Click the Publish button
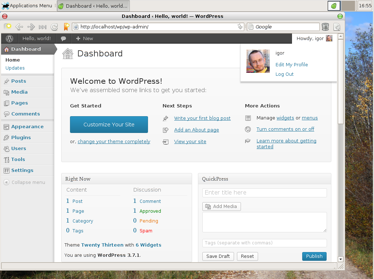374x279 pixels. pyautogui.click(x=314, y=256)
